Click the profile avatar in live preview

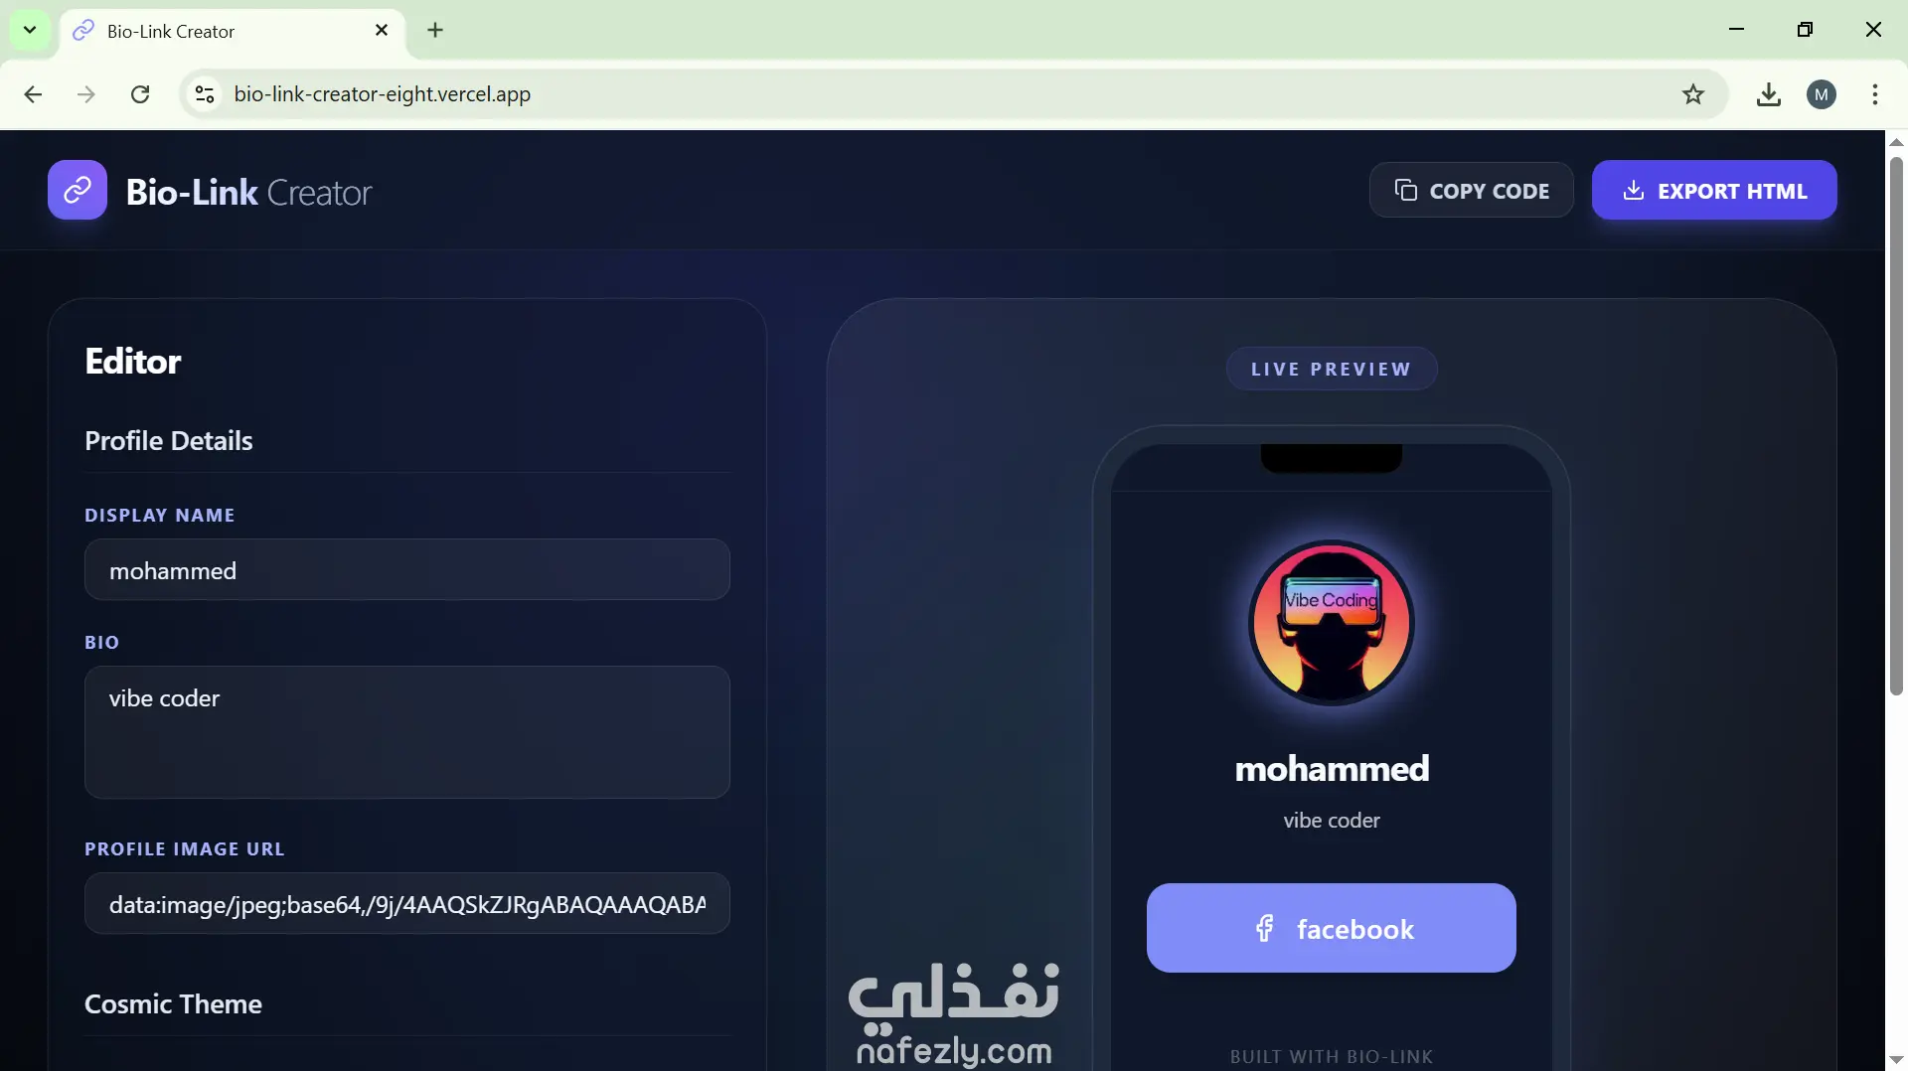click(1332, 623)
